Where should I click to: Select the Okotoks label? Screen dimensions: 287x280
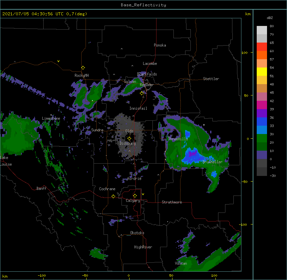click(x=137, y=233)
